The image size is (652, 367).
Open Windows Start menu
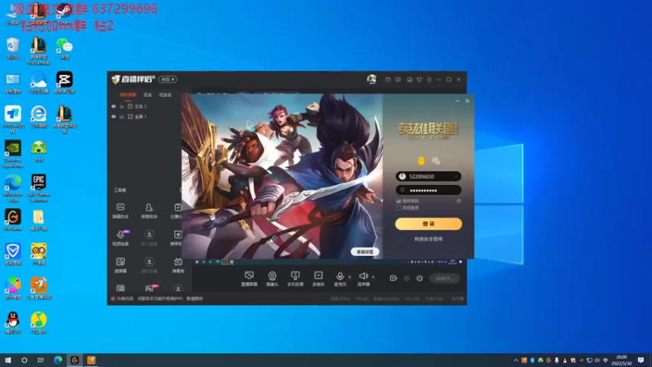(x=8, y=360)
